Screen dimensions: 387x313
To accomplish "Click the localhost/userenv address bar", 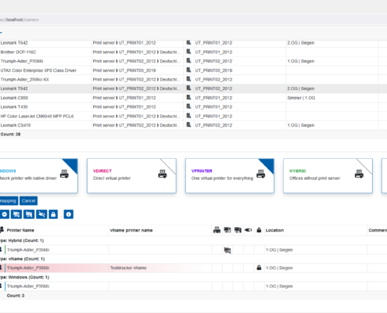I will click(193, 20).
